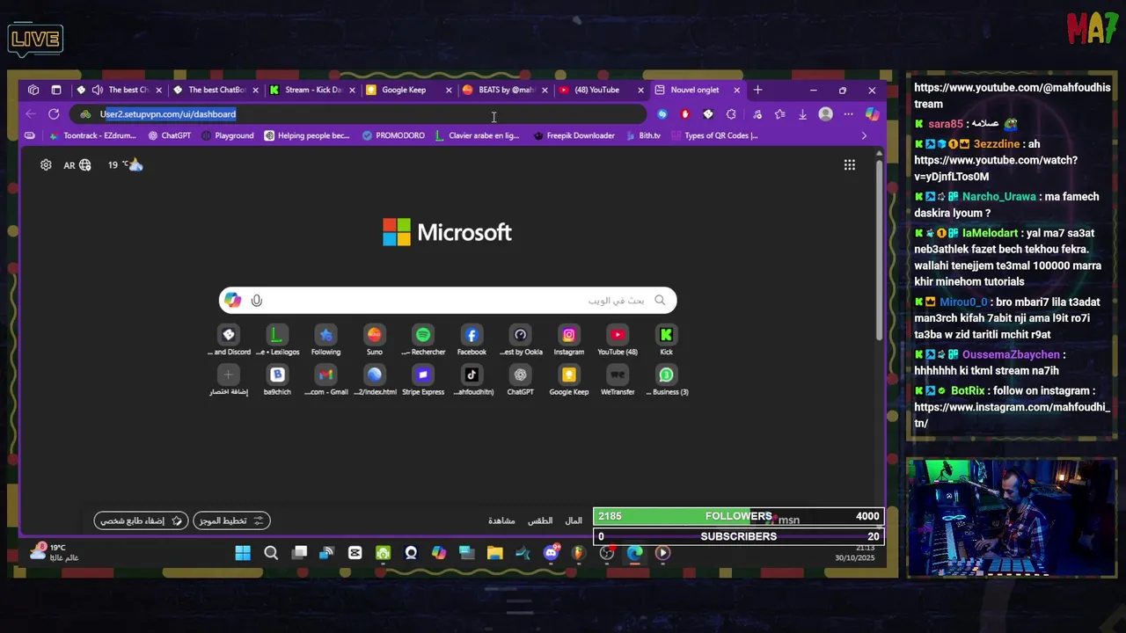Open the Edge three-dots settings menu
This screenshot has width=1126, height=633.
tap(848, 114)
